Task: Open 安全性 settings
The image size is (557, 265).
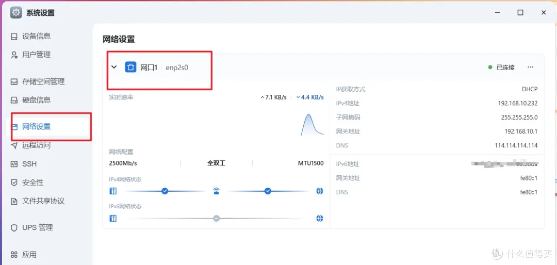Action: coord(33,183)
